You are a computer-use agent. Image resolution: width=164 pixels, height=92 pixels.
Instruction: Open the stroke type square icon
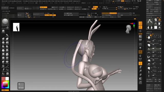[x=3, y=27]
